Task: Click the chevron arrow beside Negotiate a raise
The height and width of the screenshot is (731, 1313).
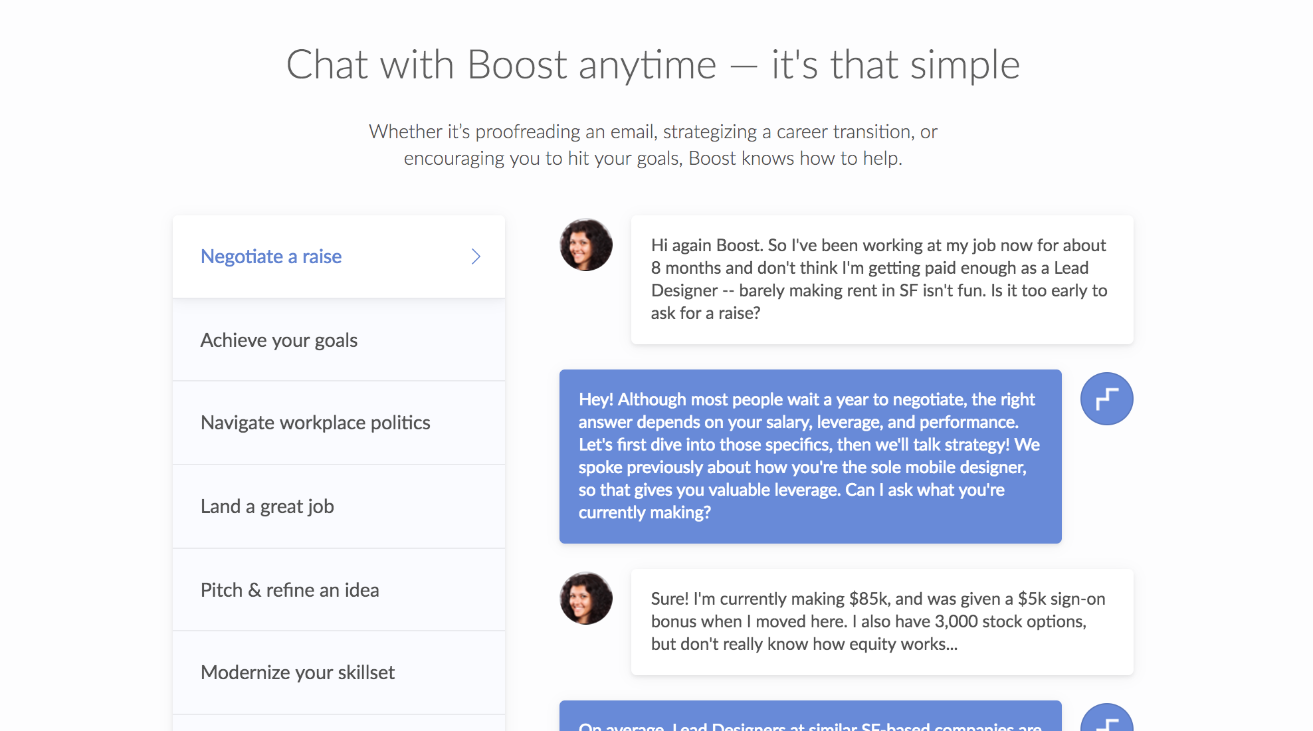Action: click(x=476, y=257)
